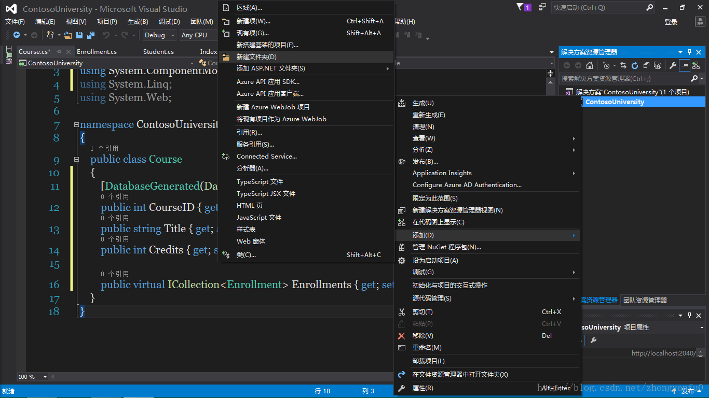This screenshot has height=398, width=709.
Task: Click the New Project toolbar icon
Action: point(50,35)
